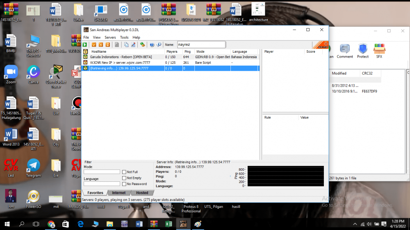Screen dimensions: 410x230
Task: Click the Refresh Server orange icon
Action: 107,45
